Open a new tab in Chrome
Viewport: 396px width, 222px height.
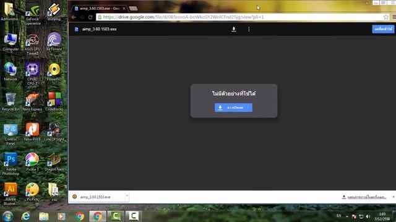(x=134, y=9)
